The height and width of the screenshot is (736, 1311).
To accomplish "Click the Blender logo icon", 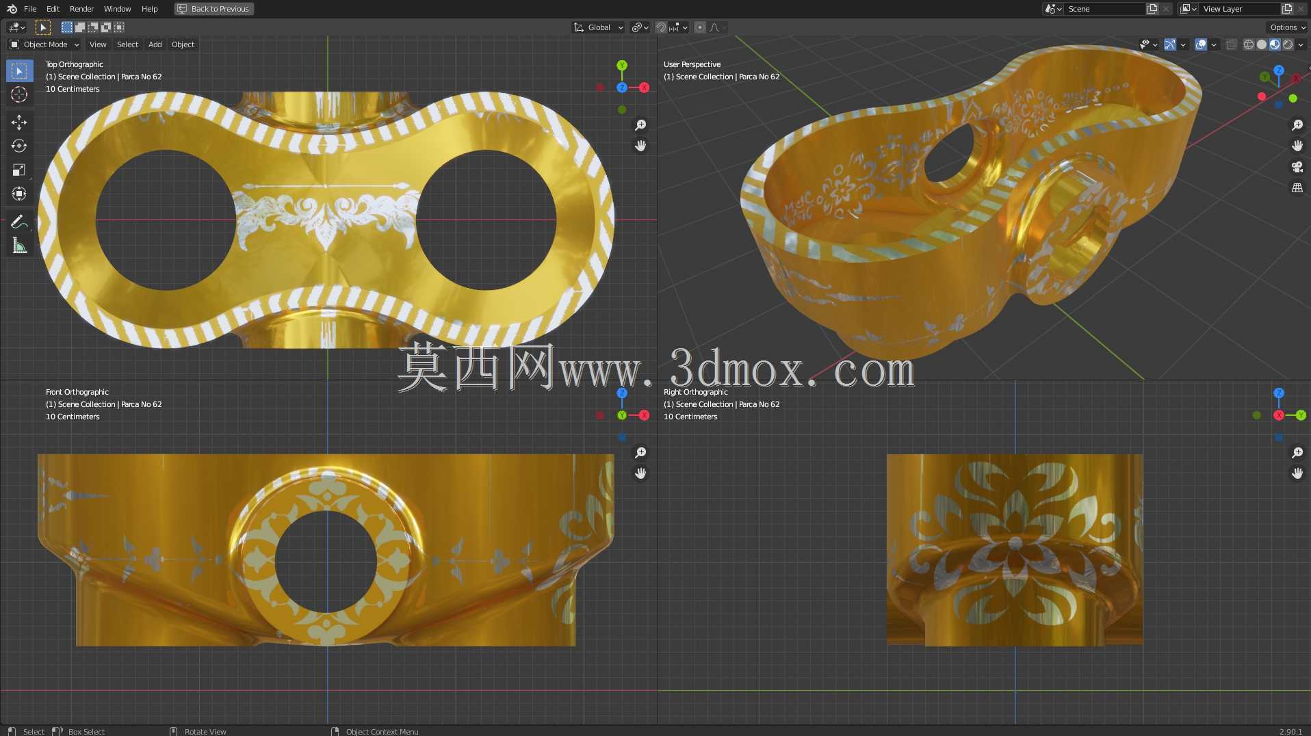I will click(12, 9).
